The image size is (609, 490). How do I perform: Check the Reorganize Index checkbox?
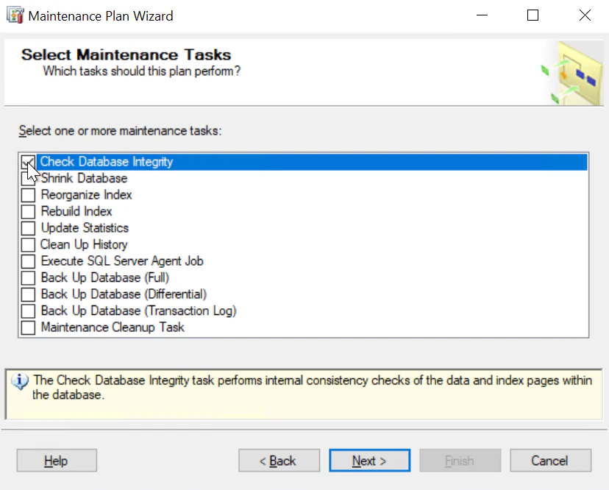click(x=28, y=195)
